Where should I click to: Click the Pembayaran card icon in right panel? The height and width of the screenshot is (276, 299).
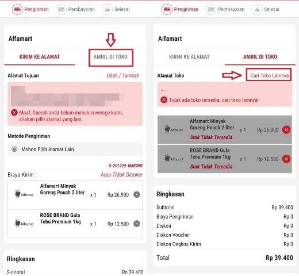point(211,9)
